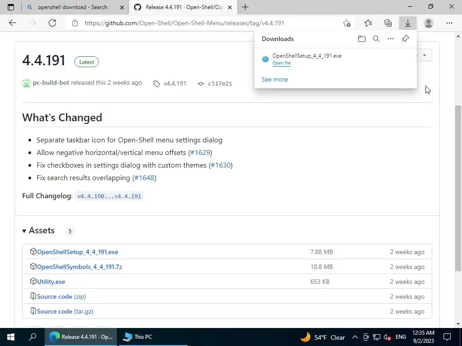Screen dimensions: 462x346
Task: Change ENG input language
Action: 401,337
